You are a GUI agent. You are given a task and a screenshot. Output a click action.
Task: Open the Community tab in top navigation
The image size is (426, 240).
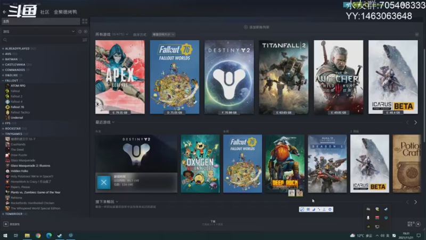pos(45,12)
